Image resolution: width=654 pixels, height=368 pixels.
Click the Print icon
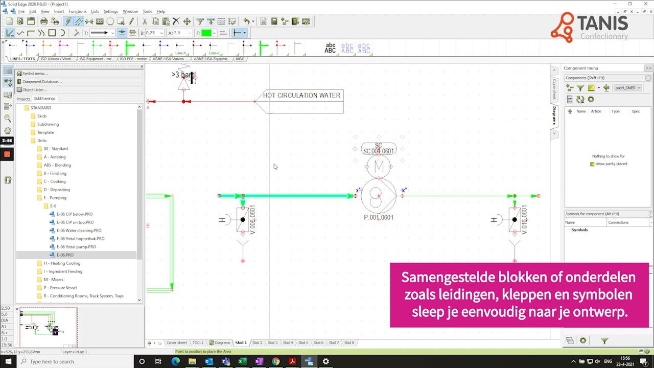coord(44,21)
